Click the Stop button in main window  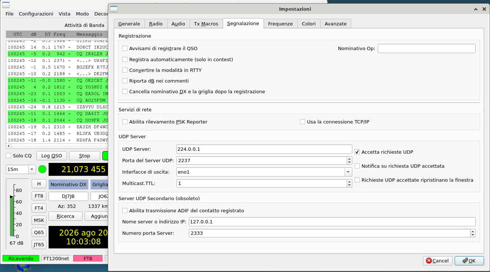[85, 156]
